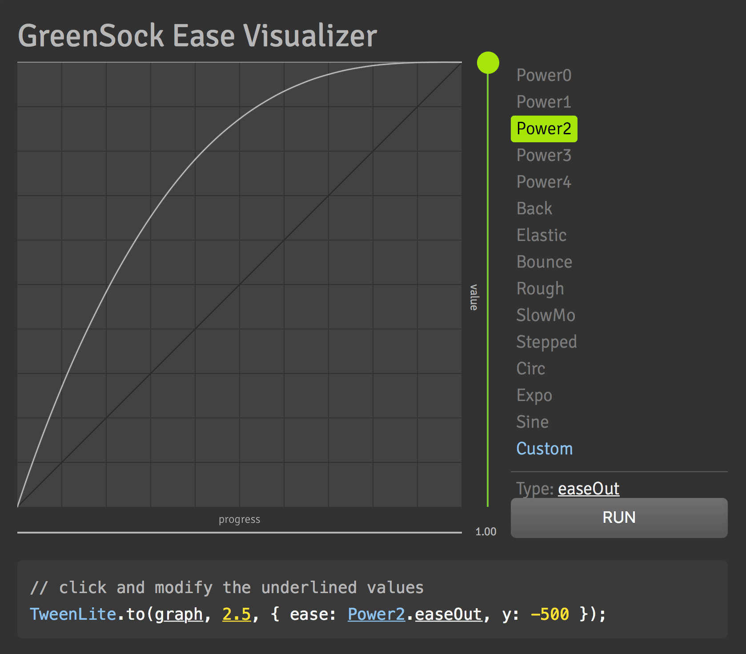The image size is (746, 654).
Task: Edit the underlined duration value 2.5
Action: 236,614
